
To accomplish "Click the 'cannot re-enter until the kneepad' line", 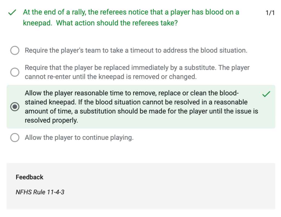I will click(x=111, y=77).
